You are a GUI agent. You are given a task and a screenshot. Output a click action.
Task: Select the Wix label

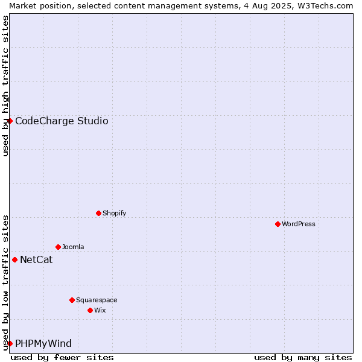click(100, 310)
